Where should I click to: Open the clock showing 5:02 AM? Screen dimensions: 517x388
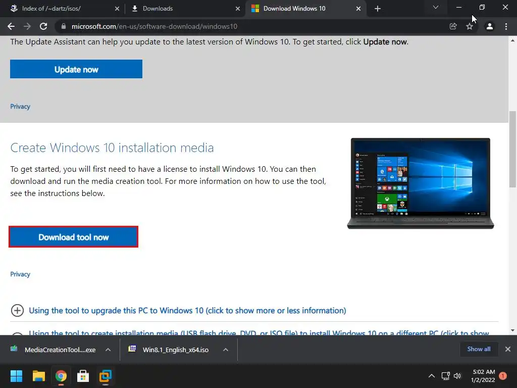(483, 376)
